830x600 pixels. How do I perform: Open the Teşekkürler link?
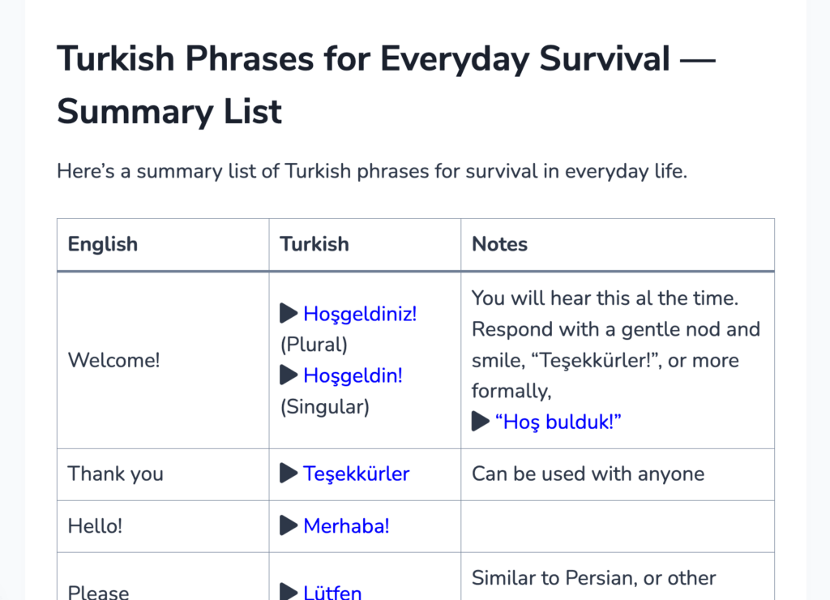pyautogui.click(x=357, y=474)
